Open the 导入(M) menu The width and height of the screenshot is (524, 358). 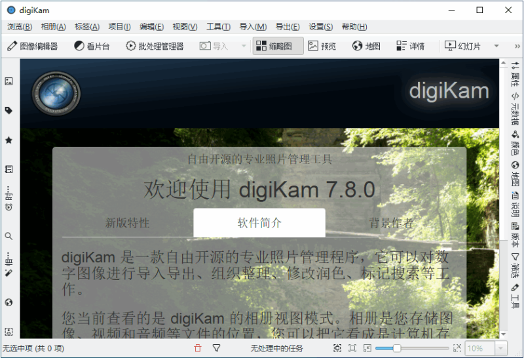[x=253, y=27]
